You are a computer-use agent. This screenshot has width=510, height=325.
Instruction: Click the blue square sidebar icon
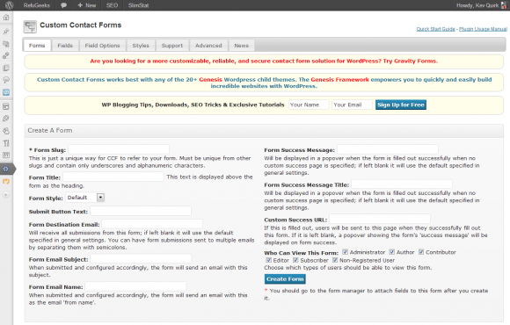(x=6, y=92)
